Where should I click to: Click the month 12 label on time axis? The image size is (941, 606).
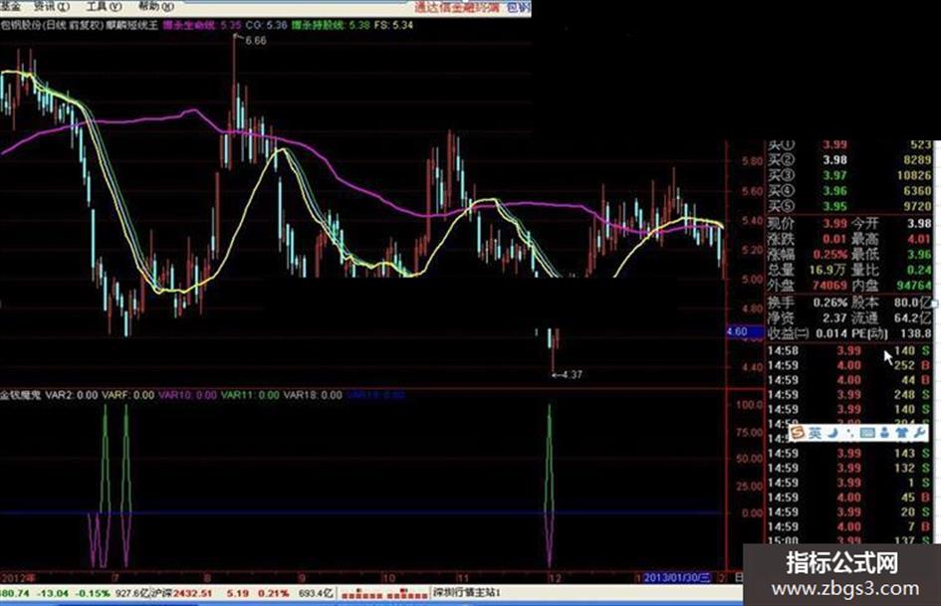(x=555, y=578)
